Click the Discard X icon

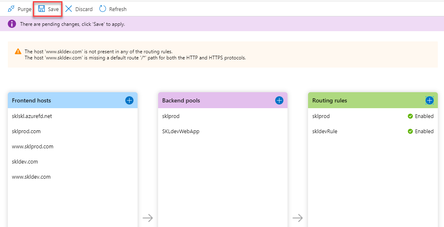[x=69, y=9]
